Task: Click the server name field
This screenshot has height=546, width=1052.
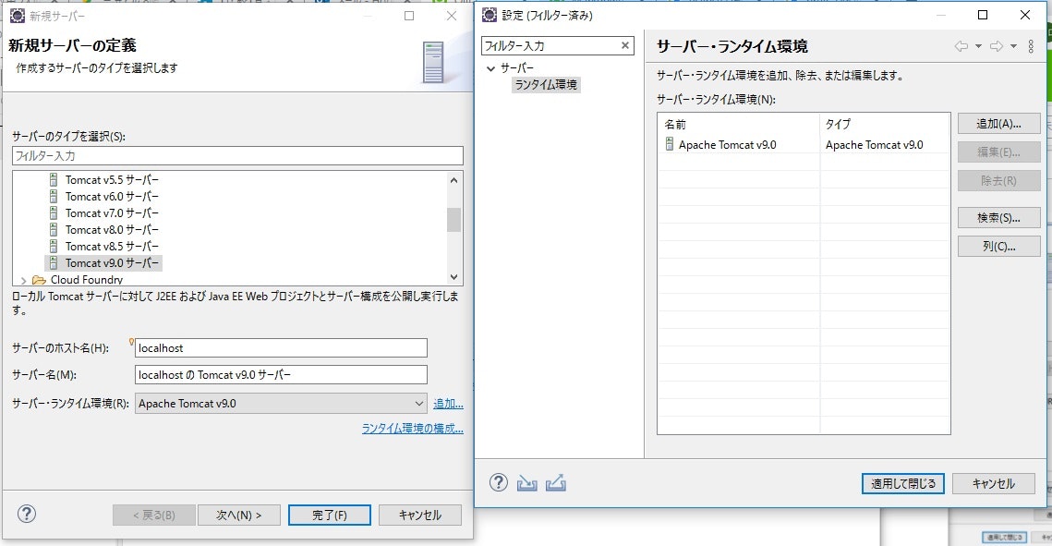Action: [281, 375]
